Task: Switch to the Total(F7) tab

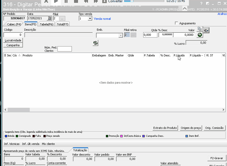Action: (x=62, y=24)
